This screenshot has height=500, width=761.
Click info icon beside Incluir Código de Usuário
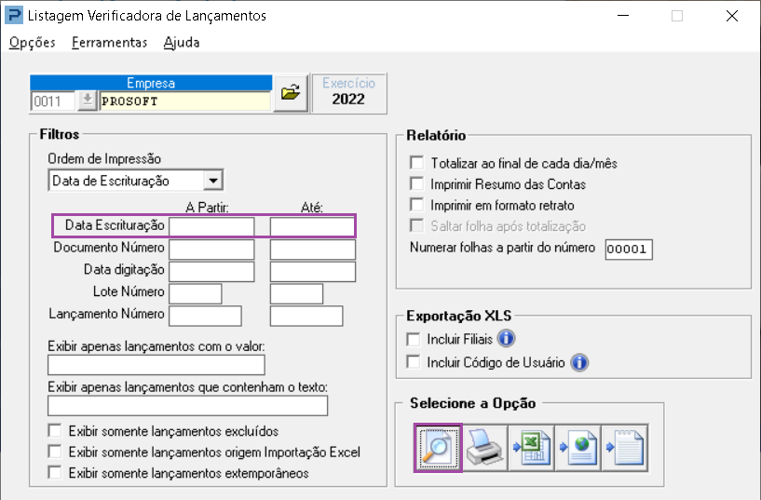[x=579, y=362]
